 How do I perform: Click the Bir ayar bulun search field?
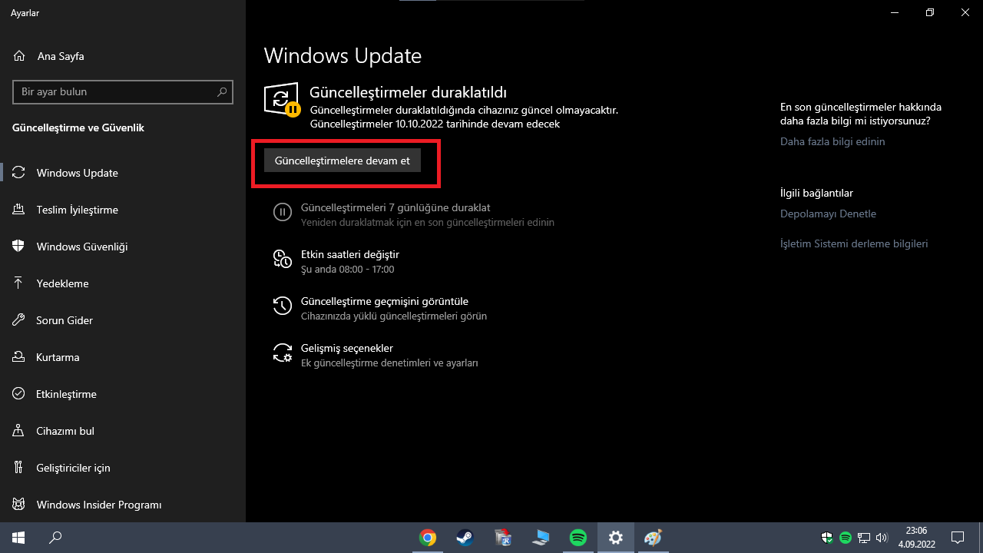[123, 92]
